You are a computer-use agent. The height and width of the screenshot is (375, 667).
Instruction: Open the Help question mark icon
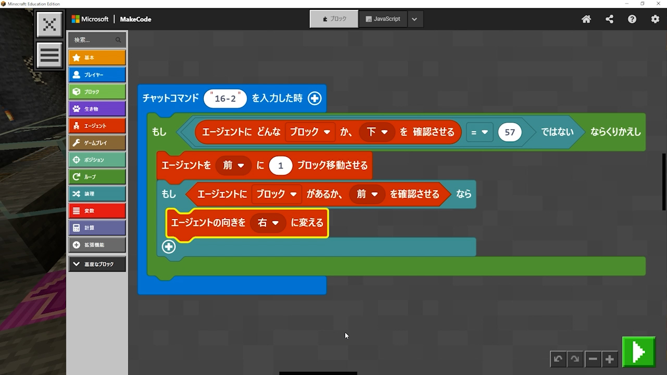pyautogui.click(x=632, y=19)
